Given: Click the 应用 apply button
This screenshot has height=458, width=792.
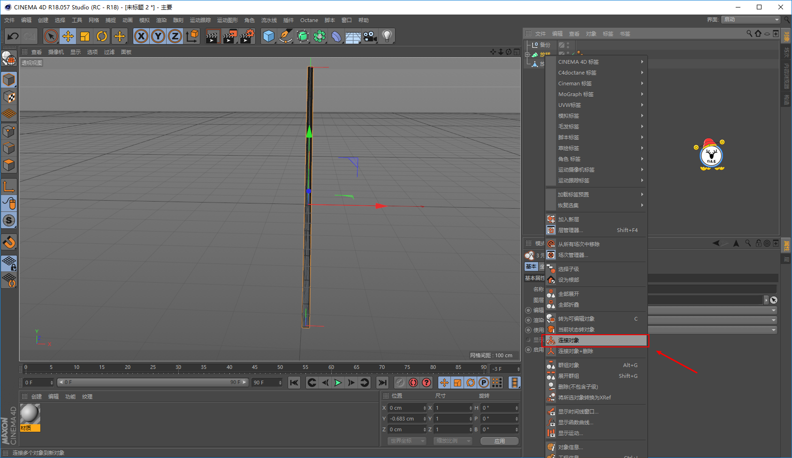Looking at the screenshot, I should [500, 441].
